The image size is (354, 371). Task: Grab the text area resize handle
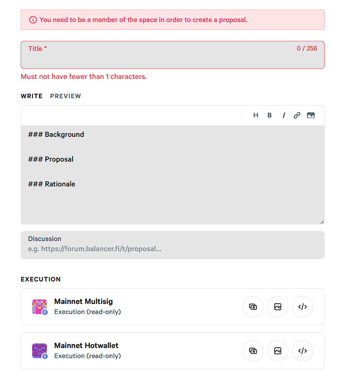322,222
